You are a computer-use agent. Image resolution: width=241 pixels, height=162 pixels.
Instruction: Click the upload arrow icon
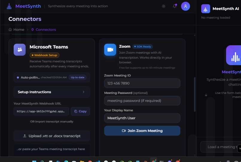[x=25, y=136]
